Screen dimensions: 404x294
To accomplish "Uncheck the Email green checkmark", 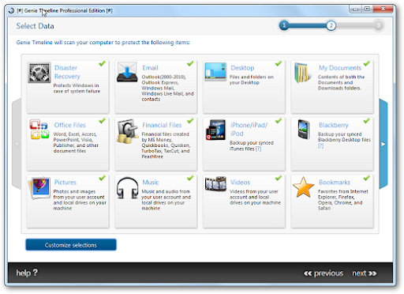I will tap(190, 63).
